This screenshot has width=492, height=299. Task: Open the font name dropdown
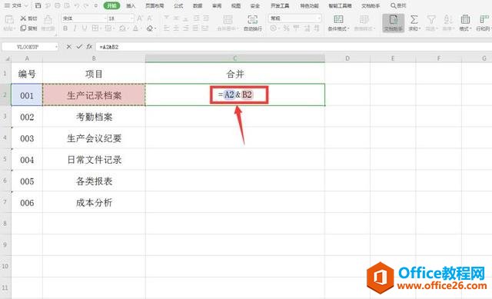click(x=105, y=18)
